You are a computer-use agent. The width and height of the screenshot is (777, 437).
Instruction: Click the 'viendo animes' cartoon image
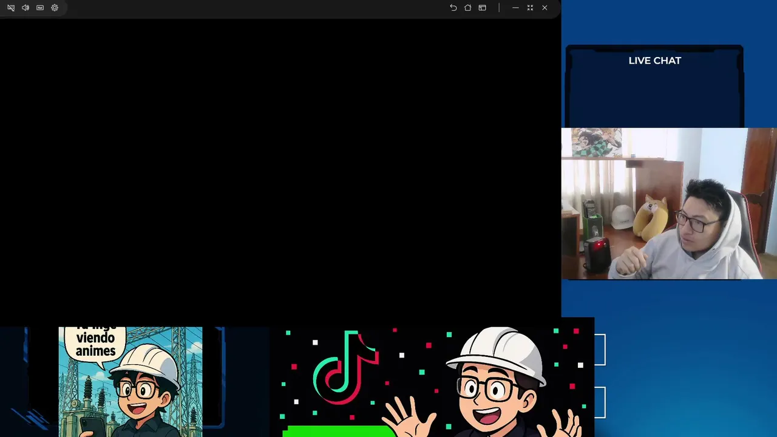click(131, 382)
